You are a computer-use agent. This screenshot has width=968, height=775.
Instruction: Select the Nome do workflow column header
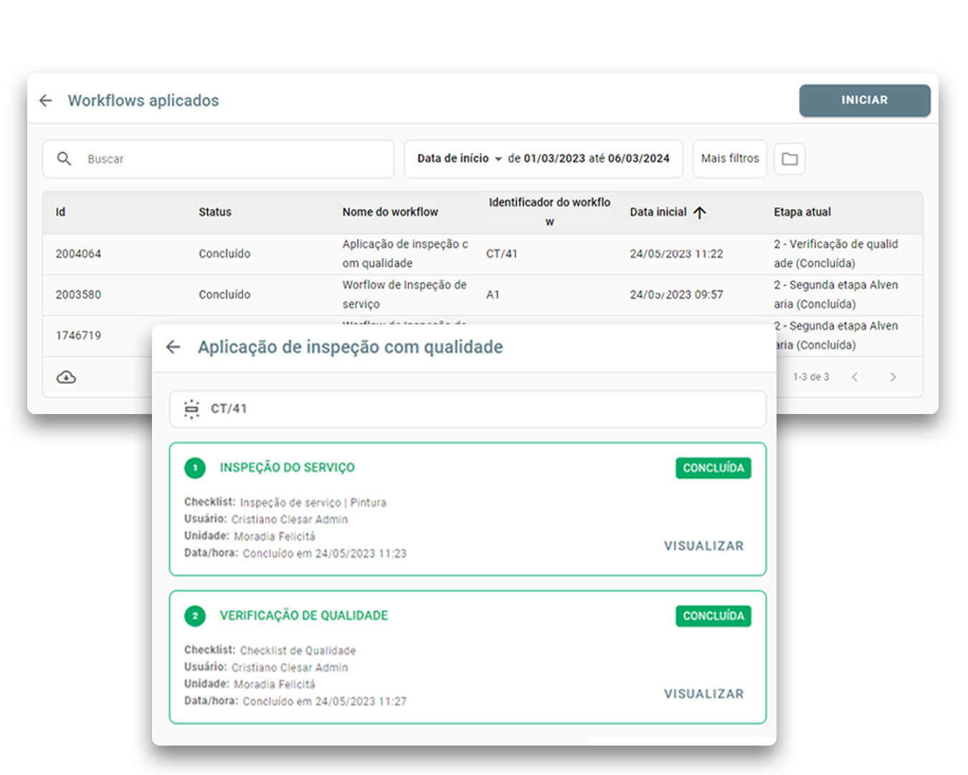(x=390, y=212)
